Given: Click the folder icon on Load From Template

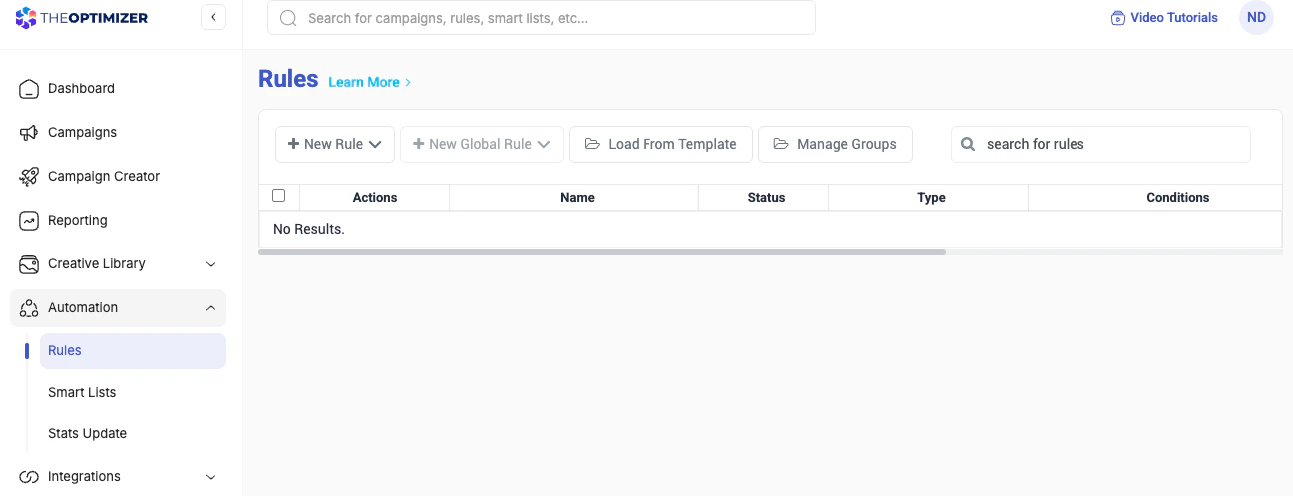Looking at the screenshot, I should click(592, 144).
